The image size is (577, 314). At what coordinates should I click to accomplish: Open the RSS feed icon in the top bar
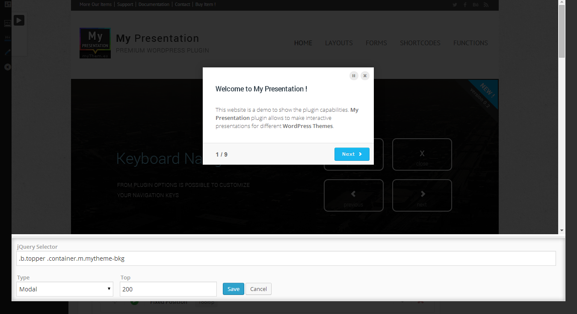[486, 5]
